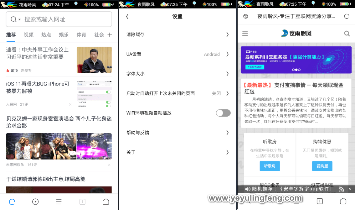Image resolution: width=355 pixels, height=210 pixels.
Task: Tap the RSS feed icon
Action: (342, 189)
